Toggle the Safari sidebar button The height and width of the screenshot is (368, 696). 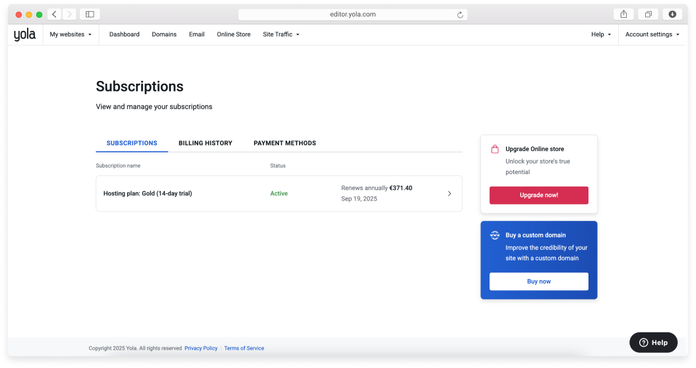(90, 14)
